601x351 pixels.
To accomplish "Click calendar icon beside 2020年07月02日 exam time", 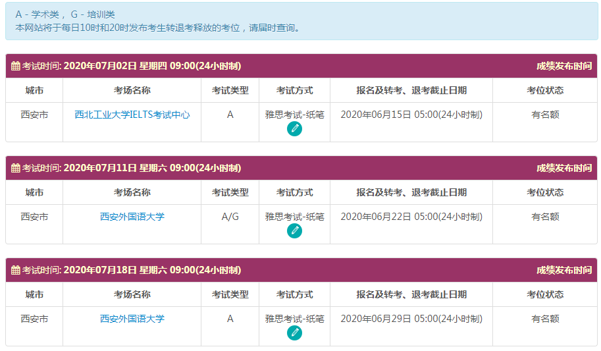I will click(16, 66).
